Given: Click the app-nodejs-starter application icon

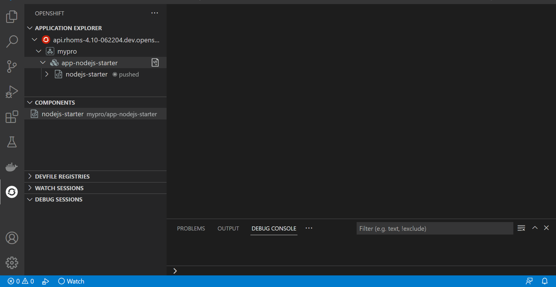Looking at the screenshot, I should tap(54, 63).
